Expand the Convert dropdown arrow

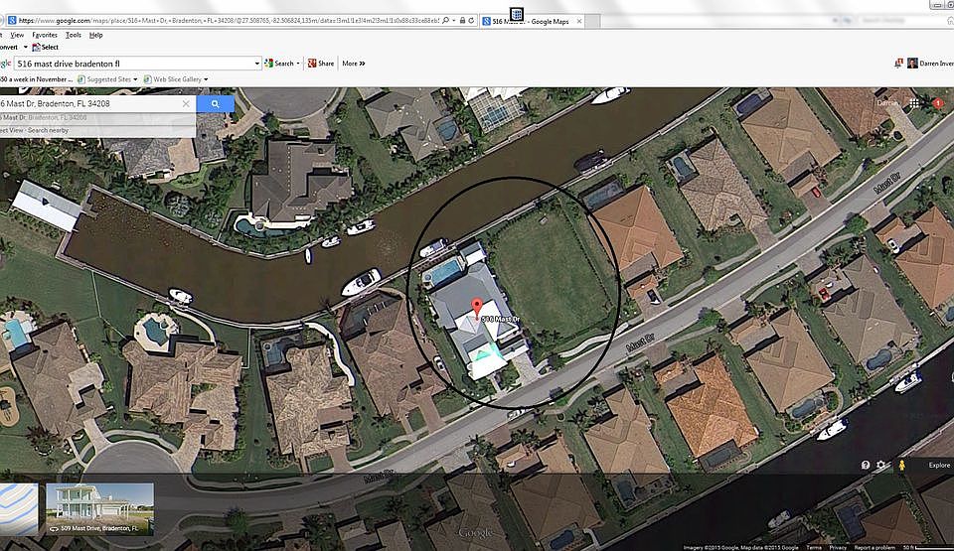pos(25,47)
